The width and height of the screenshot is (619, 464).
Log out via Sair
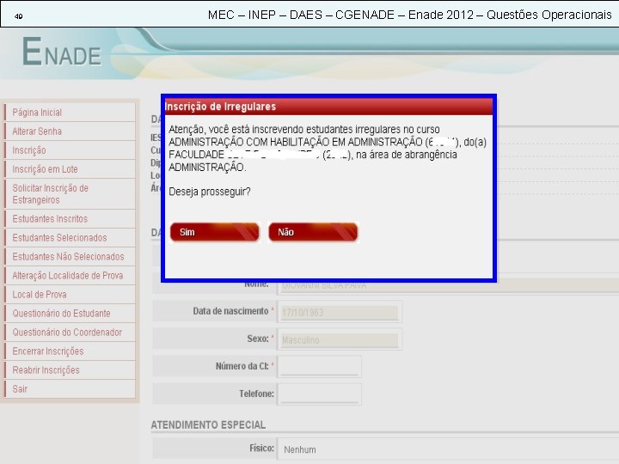pyautogui.click(x=20, y=389)
